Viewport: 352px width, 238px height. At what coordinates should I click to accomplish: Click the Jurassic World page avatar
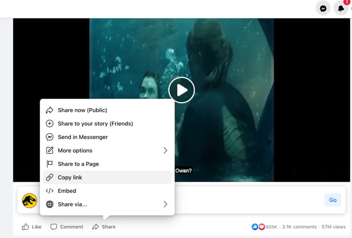(x=29, y=201)
